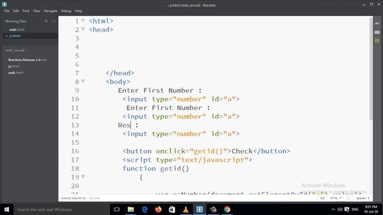This screenshot has width=383, height=215.
Task: Click Brackets app icon in title bar
Action: coord(4,4)
